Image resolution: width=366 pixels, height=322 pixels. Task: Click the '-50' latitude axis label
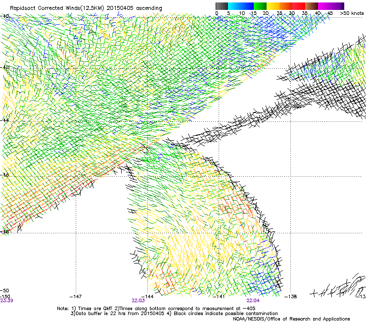point(4,290)
